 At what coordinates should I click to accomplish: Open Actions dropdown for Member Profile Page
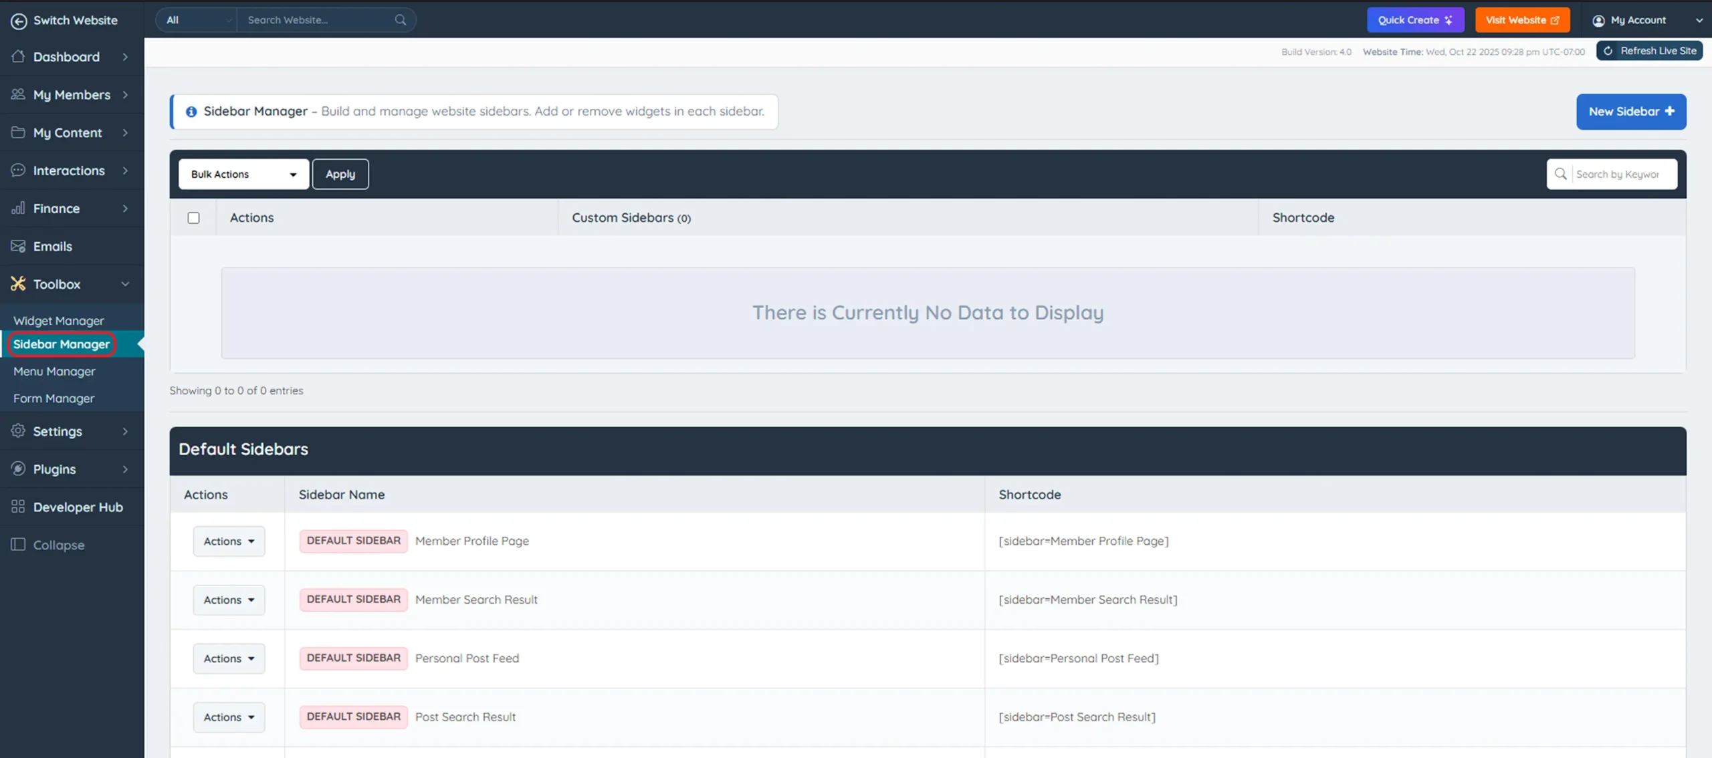228,541
